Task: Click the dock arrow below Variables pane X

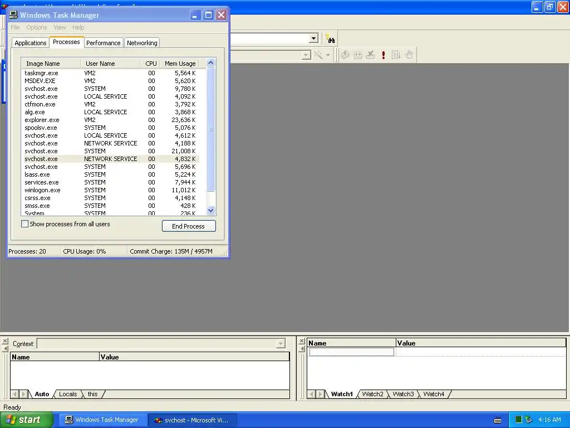Action: tap(4, 349)
